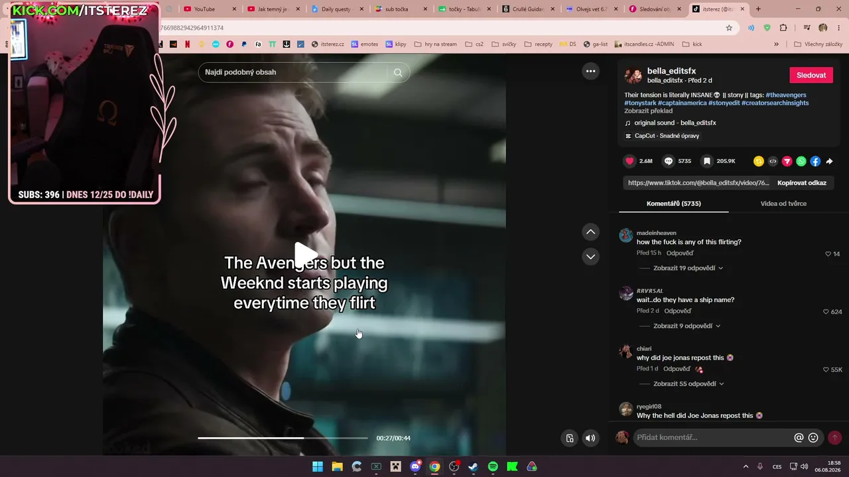This screenshot has height=477, width=849.
Task: Like the video with the heart icon
Action: tap(629, 161)
